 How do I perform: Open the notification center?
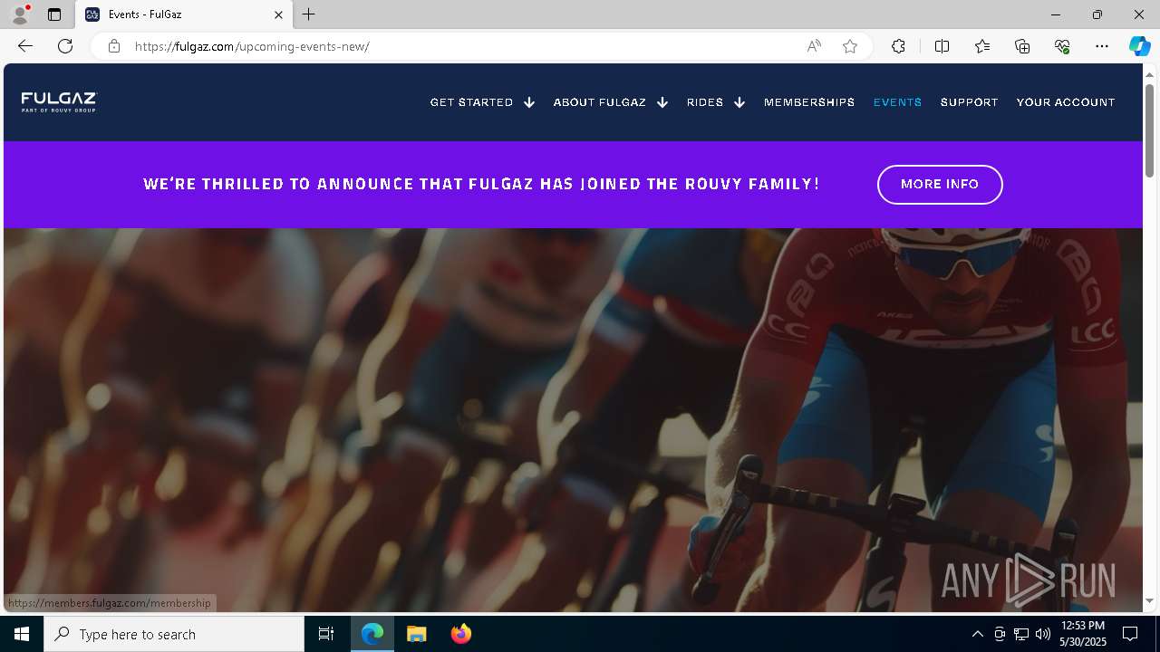(x=1130, y=634)
